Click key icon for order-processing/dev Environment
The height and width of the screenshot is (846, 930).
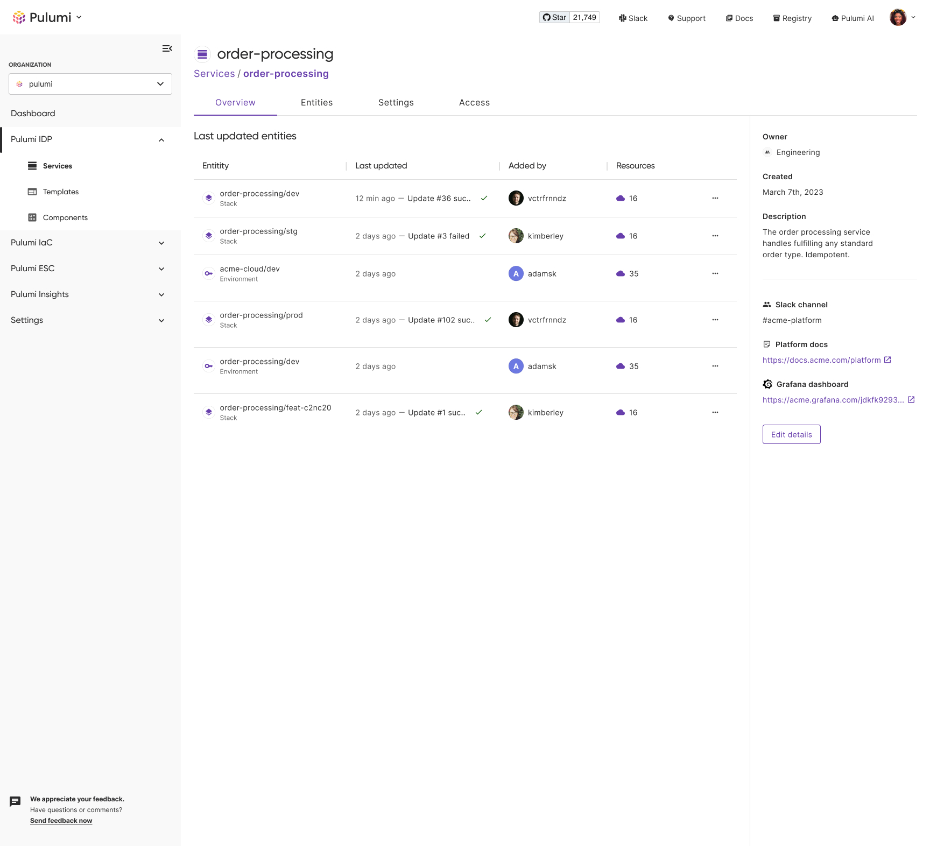(x=209, y=366)
